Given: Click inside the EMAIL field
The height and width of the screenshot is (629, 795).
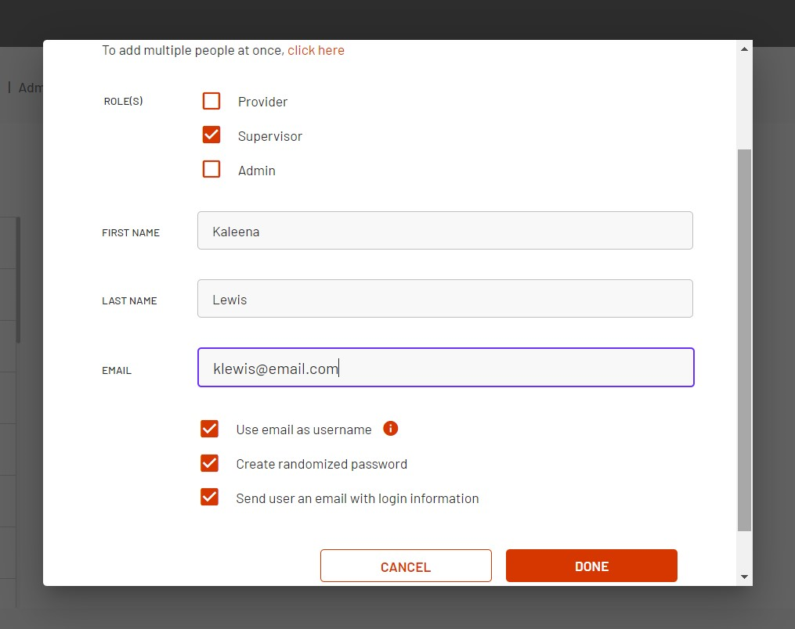Looking at the screenshot, I should pos(445,367).
